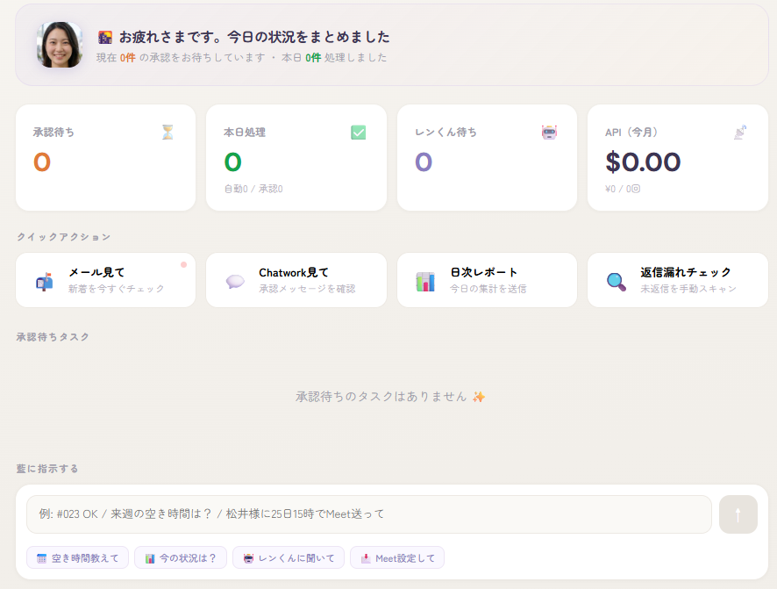The width and height of the screenshot is (777, 589).
Task: Click the chart icon in 今の状況は？ chip
Action: pos(150,558)
